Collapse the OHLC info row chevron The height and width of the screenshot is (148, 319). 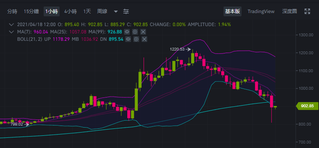coord(11,24)
